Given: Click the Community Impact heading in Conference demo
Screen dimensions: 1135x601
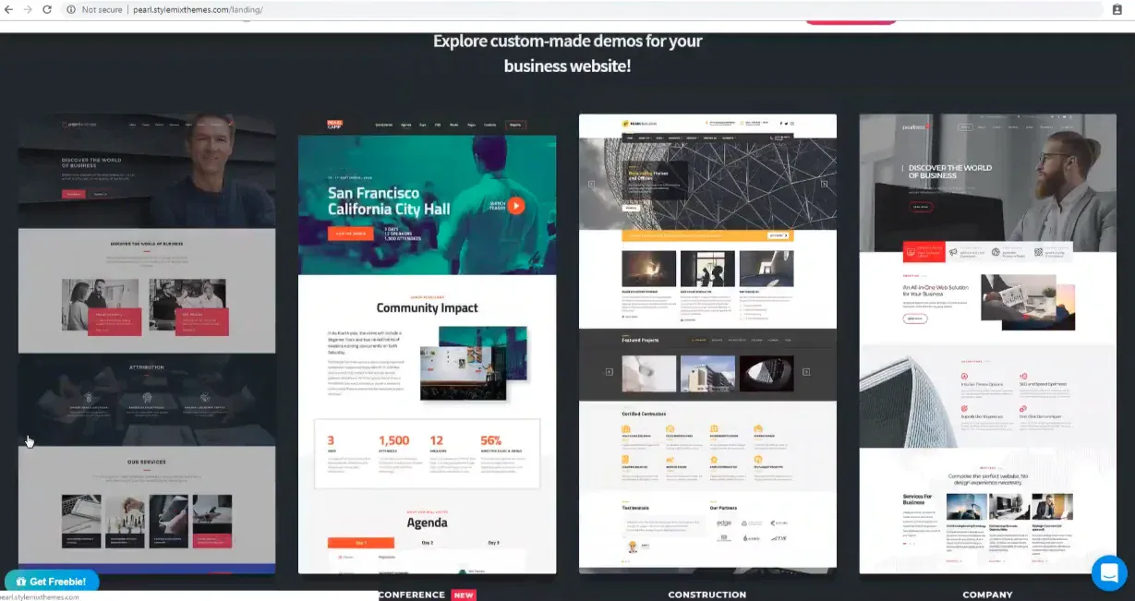Looking at the screenshot, I should click(427, 307).
